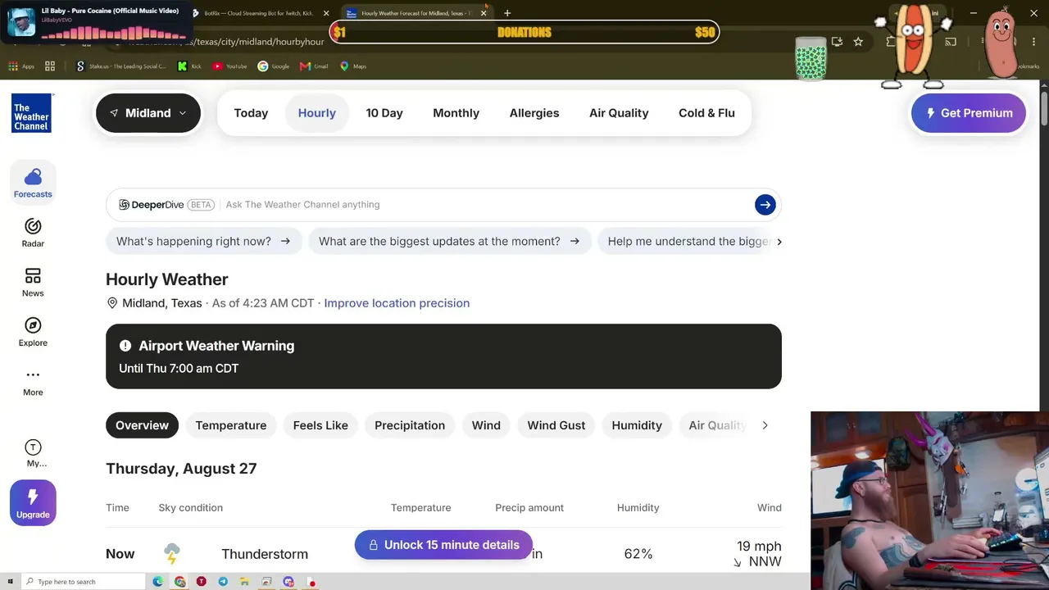Go to the Air Quality nav tab
The height and width of the screenshot is (590, 1049).
619,113
